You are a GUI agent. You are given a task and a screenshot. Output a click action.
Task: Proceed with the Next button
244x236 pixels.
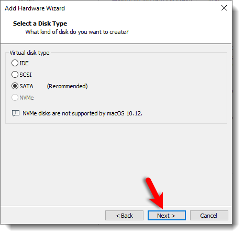click(167, 216)
